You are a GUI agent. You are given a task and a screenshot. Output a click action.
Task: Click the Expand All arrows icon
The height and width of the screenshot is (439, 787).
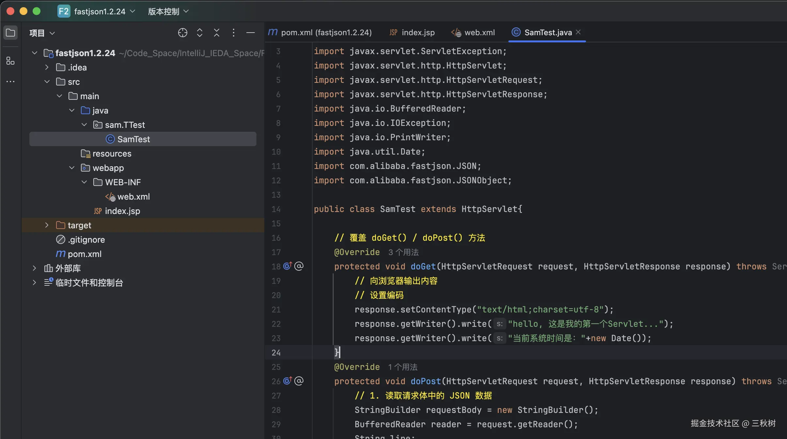pos(200,33)
